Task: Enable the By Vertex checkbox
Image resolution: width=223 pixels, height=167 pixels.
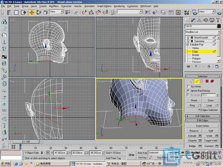Action: coord(188,86)
